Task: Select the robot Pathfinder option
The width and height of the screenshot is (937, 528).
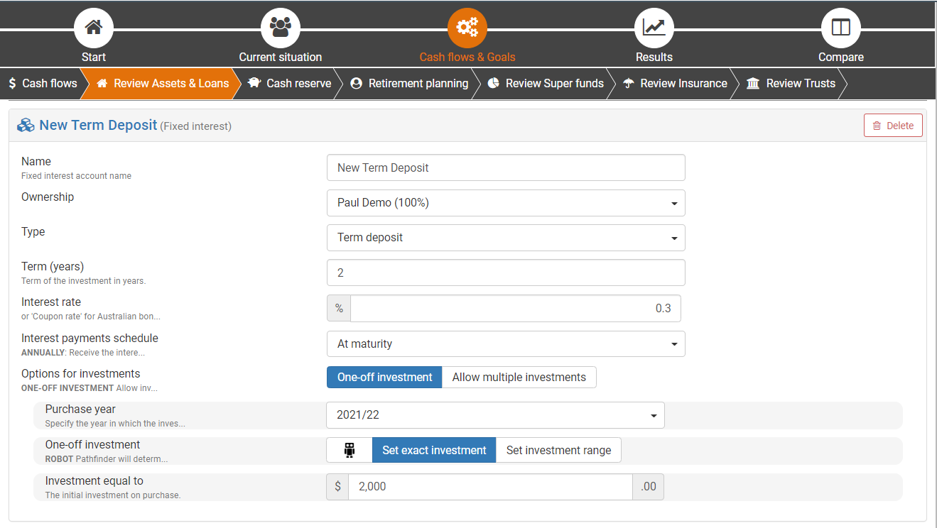Action: click(349, 450)
